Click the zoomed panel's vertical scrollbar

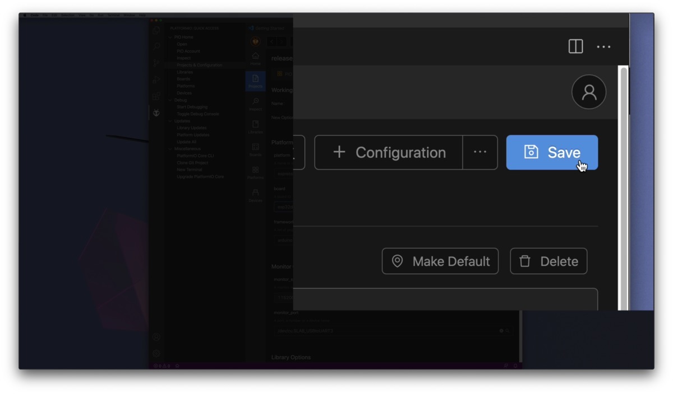click(x=623, y=188)
